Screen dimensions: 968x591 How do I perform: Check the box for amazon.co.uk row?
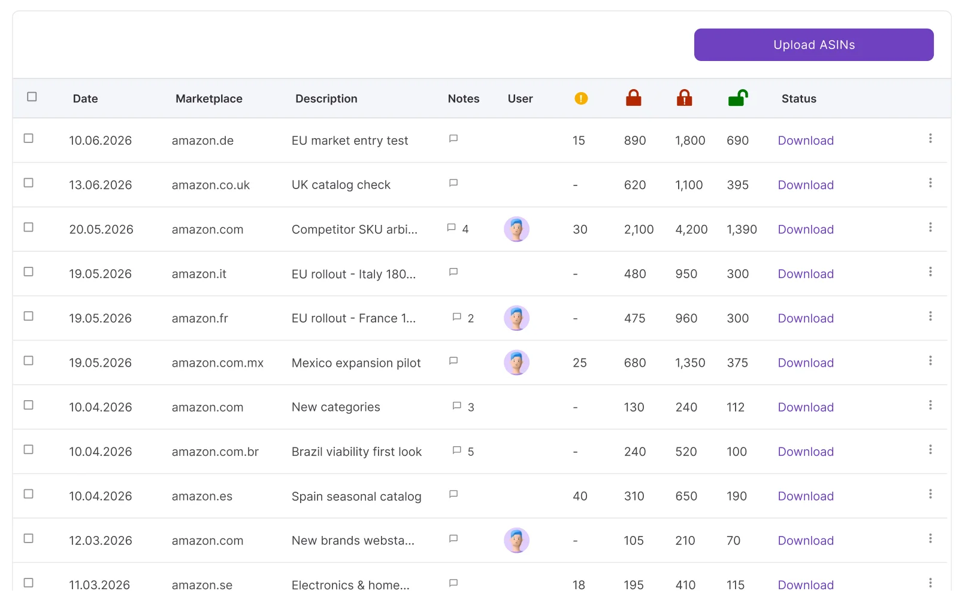coord(28,183)
